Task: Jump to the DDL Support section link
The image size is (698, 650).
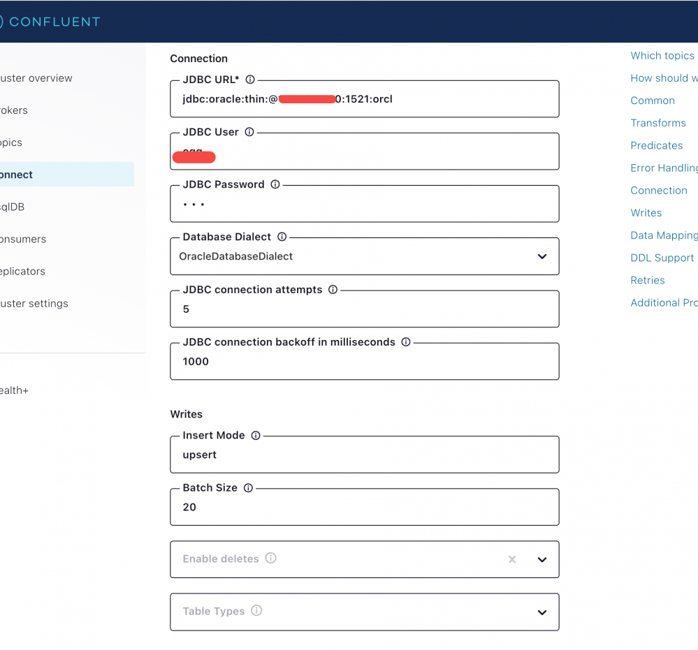Action: coord(662,258)
